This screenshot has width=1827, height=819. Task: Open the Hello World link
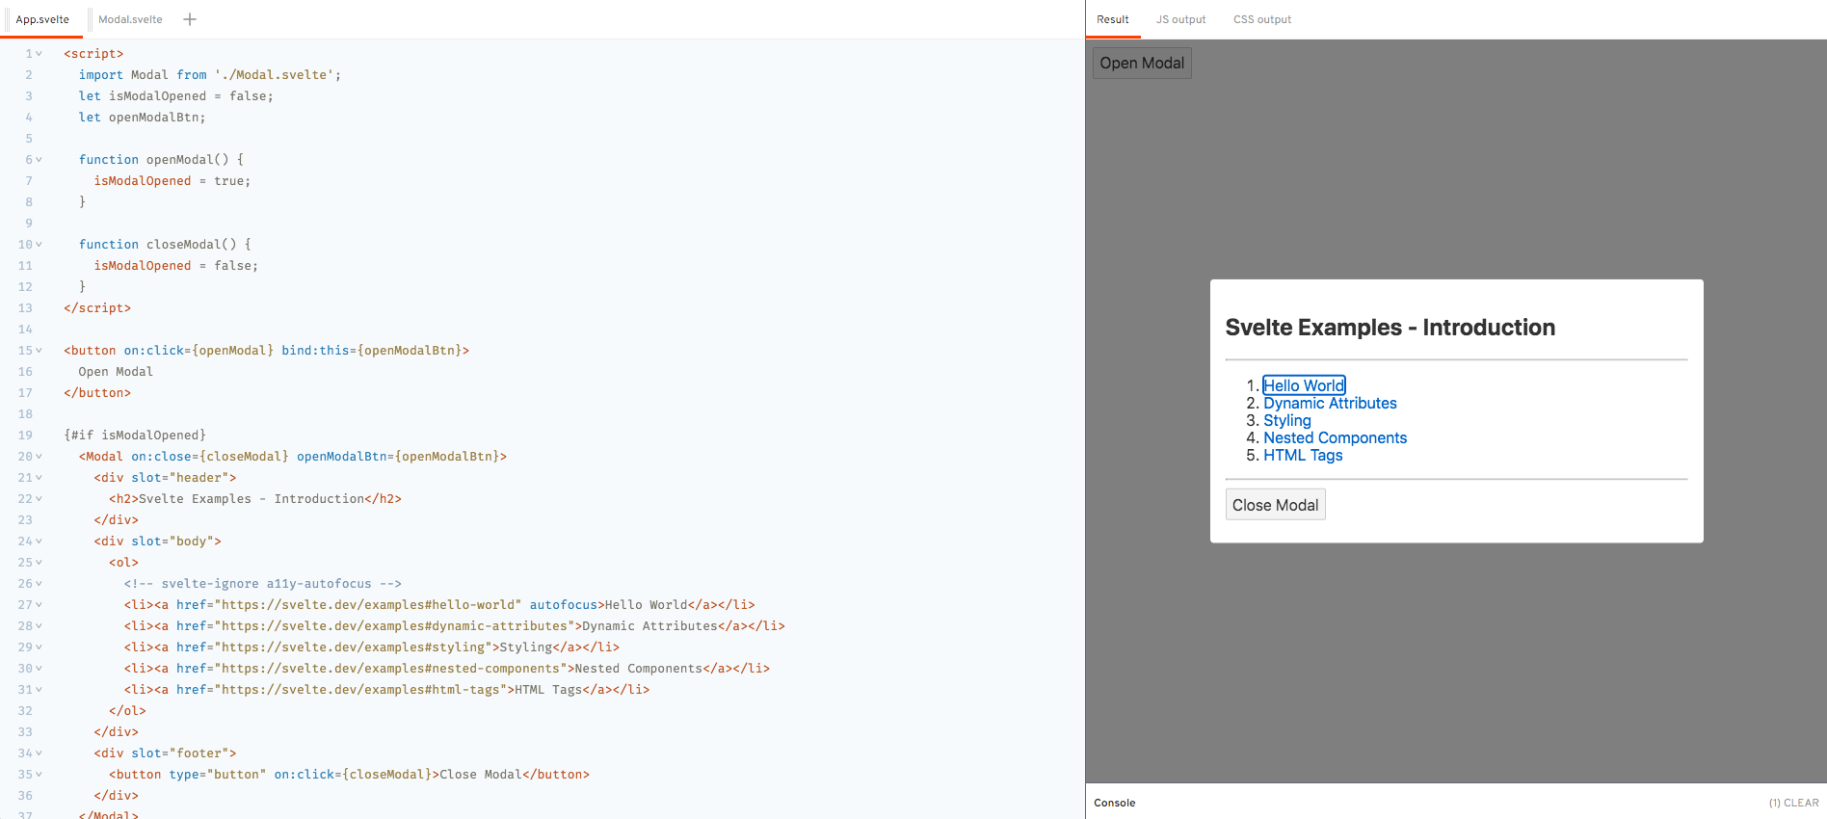point(1304,385)
